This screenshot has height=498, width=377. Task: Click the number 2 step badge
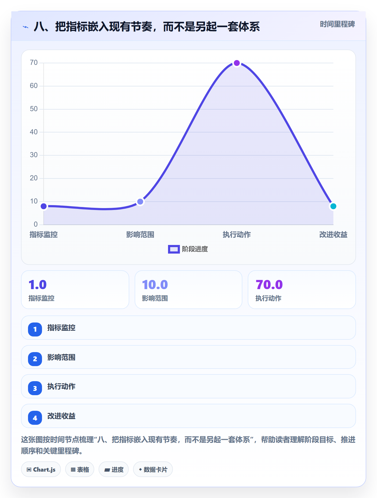[x=35, y=359]
